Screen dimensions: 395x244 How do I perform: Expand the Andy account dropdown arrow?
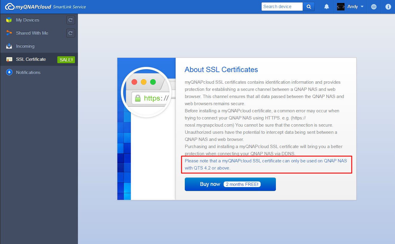362,7
